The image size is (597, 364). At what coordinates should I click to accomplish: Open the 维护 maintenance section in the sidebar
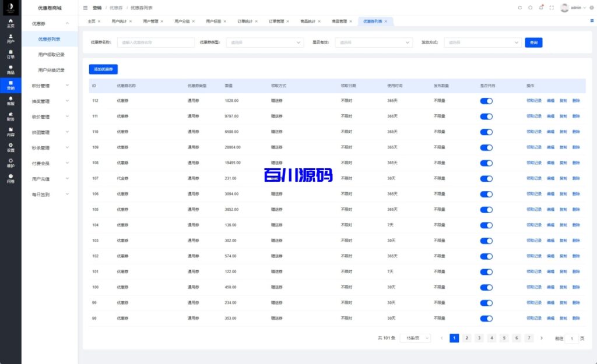pos(10,163)
